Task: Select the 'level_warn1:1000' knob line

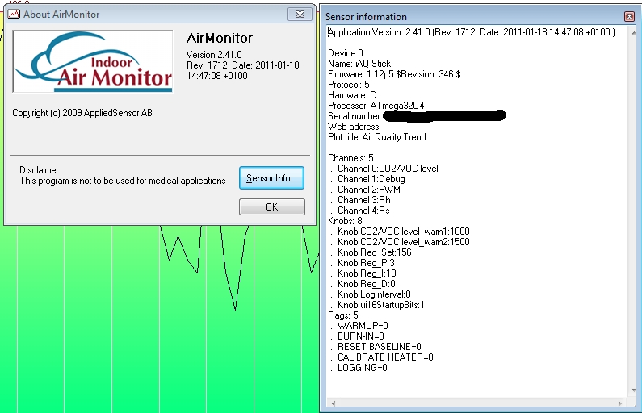Action: click(x=399, y=232)
